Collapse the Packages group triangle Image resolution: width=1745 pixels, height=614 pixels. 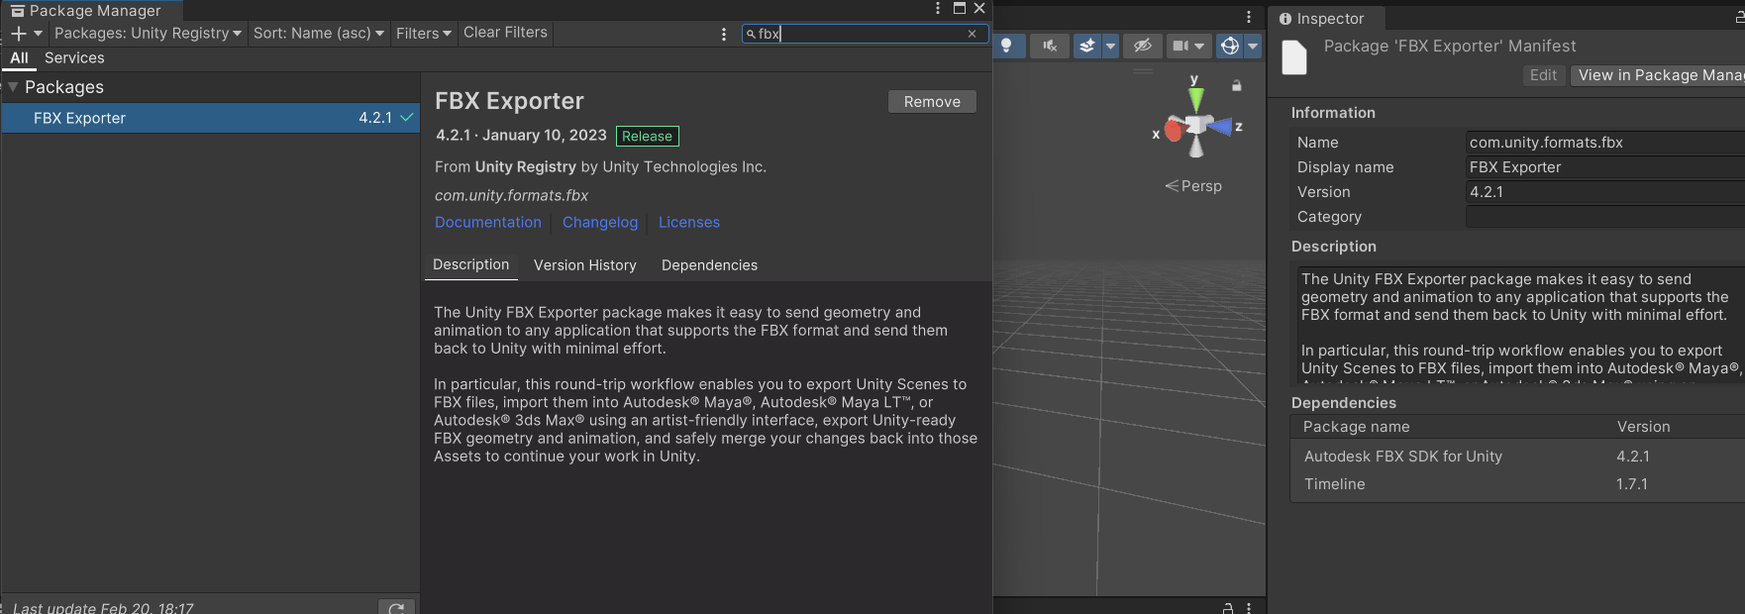pos(13,87)
